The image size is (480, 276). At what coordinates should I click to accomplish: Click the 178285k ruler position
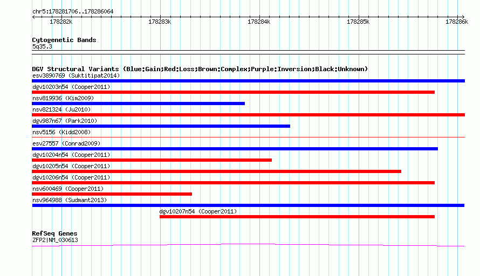[x=358, y=22]
